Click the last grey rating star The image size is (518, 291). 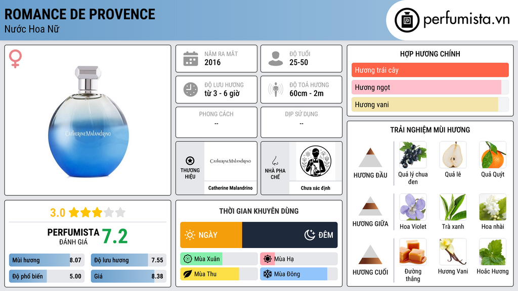click(x=120, y=212)
